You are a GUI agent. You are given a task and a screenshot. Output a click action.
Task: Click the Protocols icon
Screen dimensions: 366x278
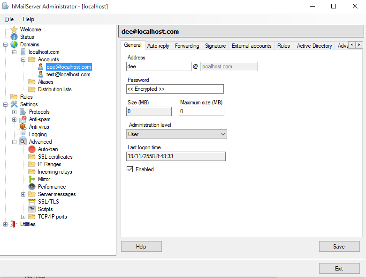coord(23,112)
